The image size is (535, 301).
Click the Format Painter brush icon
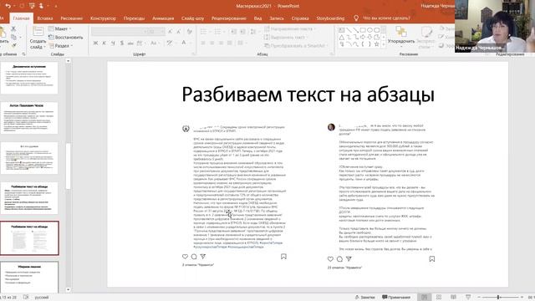click(x=13, y=44)
